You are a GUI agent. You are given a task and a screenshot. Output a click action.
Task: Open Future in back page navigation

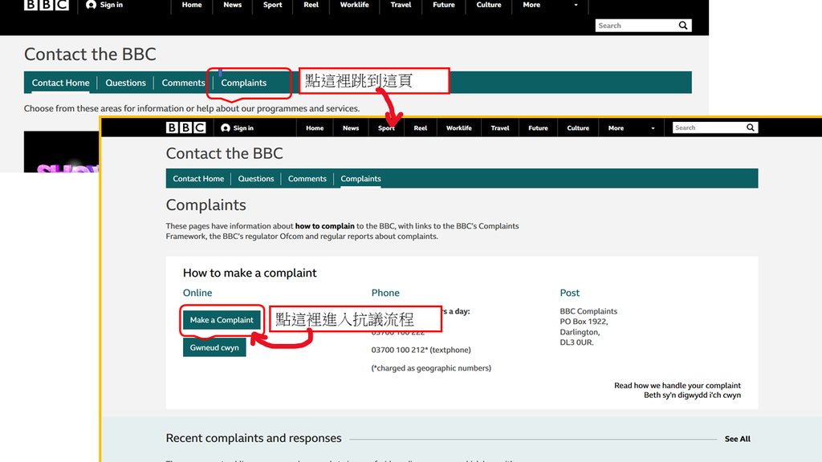pos(443,5)
